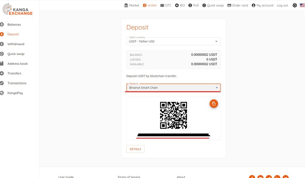Open the Select currency dropdown
This screenshot has height=178, width=305.
coord(173,41)
